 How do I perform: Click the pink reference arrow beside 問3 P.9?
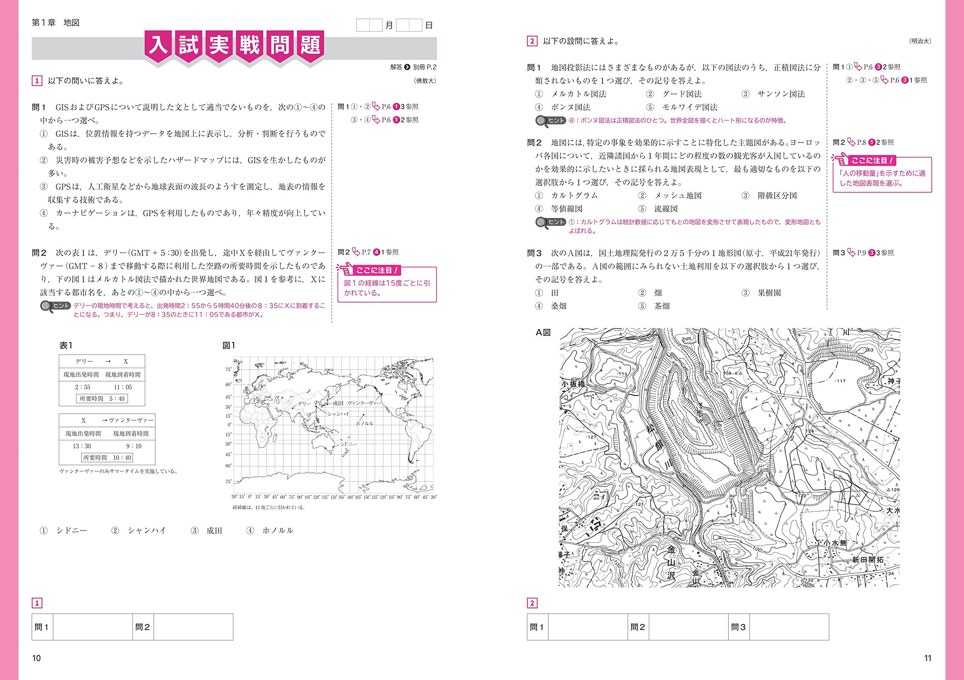[851, 253]
